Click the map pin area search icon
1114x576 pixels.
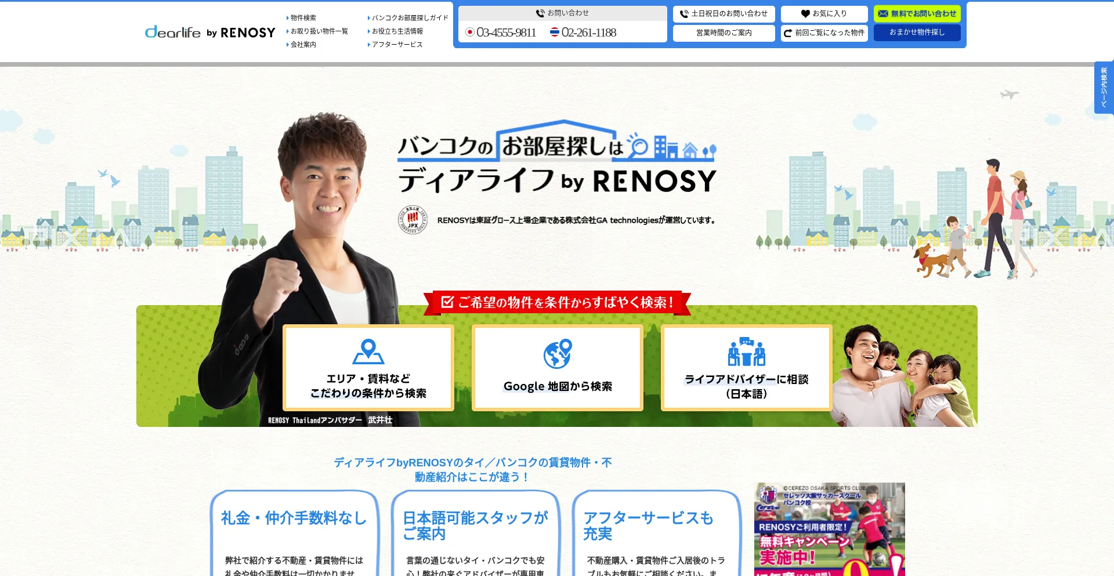(x=368, y=352)
